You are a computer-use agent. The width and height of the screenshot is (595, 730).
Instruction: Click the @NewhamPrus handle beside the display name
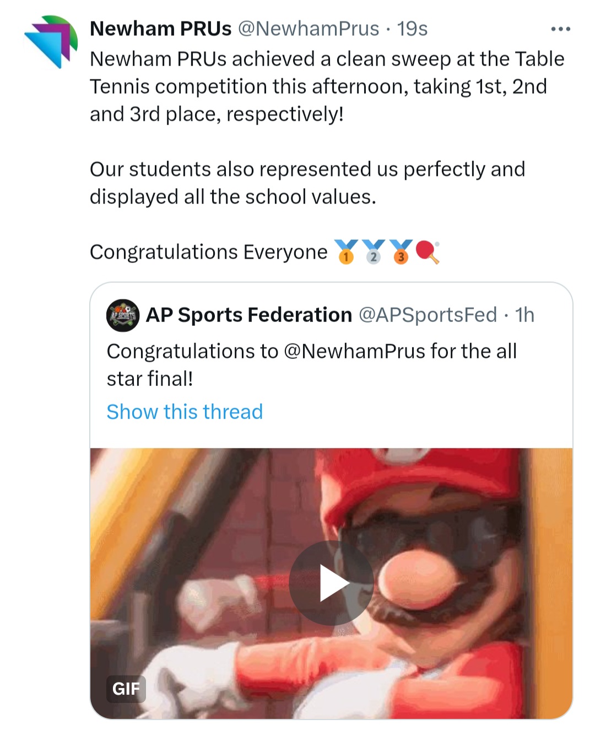(x=309, y=29)
